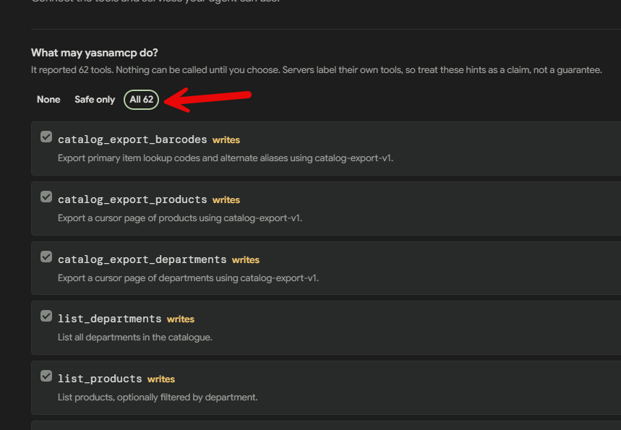Viewport: 621px width, 430px height.
Task: Click the writes label beside list_departments
Action: (x=181, y=319)
